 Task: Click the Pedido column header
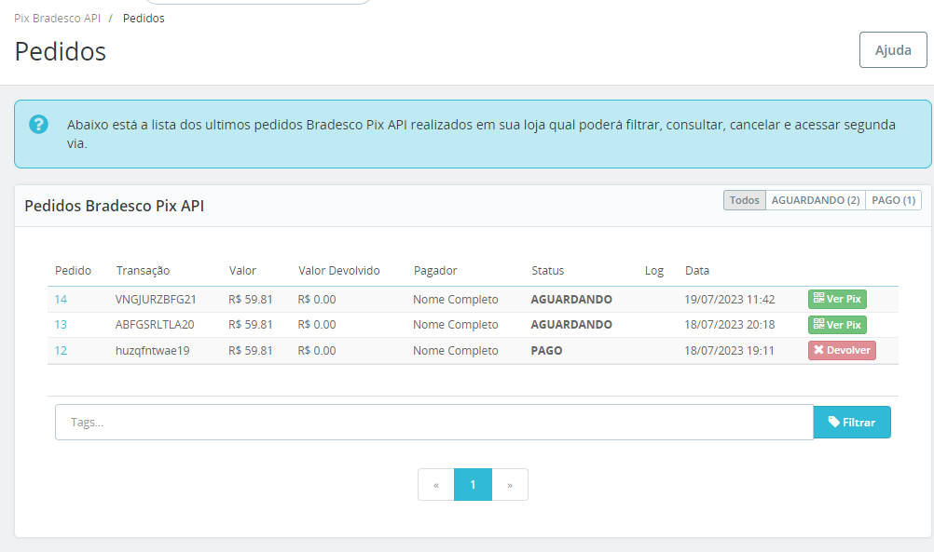coord(74,271)
